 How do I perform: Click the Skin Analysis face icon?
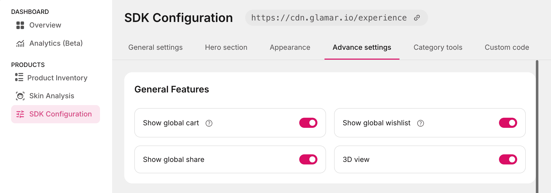coord(20,96)
